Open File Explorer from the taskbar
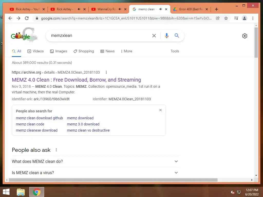The image size is (263, 197). pos(21,192)
